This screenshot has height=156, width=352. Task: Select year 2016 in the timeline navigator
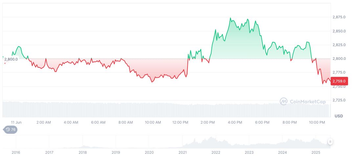coord(16,152)
